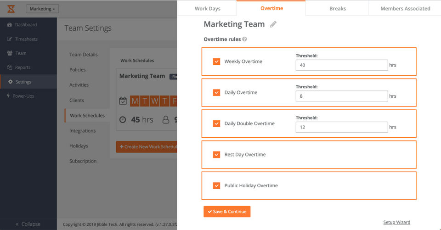
Task: Switch to the Breaks tab
Action: pyautogui.click(x=337, y=8)
